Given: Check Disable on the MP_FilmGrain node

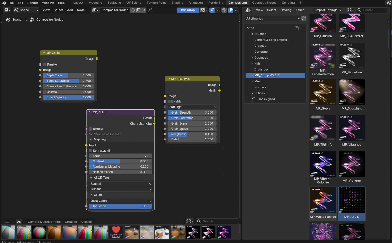Looking at the screenshot, I should (x=169, y=101).
